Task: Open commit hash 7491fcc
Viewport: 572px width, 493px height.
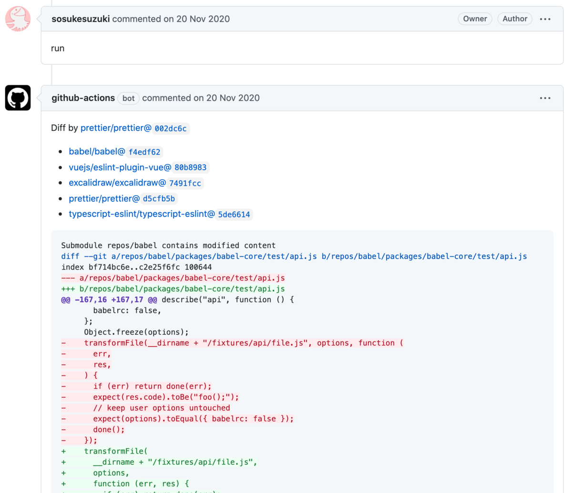Action: point(185,183)
